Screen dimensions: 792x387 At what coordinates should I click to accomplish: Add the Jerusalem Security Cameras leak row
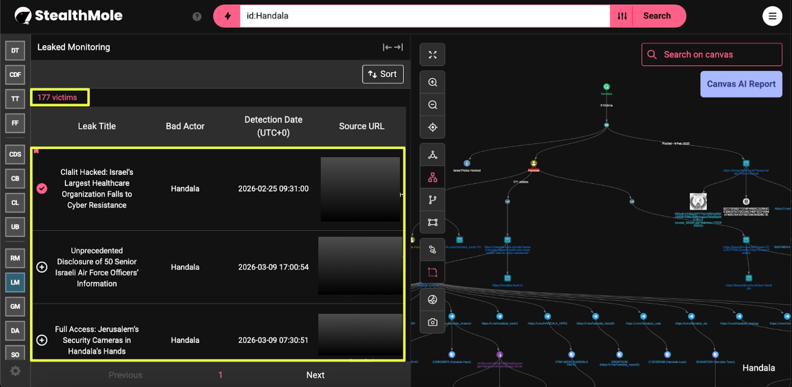coord(42,340)
